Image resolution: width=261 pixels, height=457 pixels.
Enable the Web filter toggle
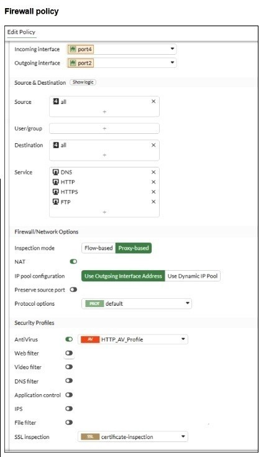tap(69, 353)
